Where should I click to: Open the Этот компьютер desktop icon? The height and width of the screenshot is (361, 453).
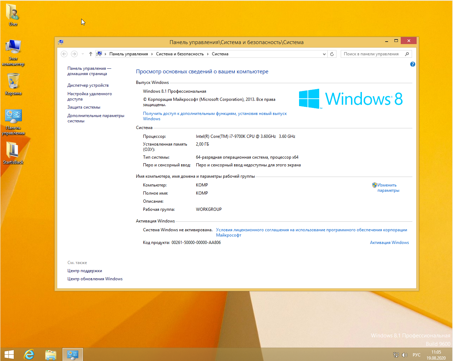pos(13,53)
